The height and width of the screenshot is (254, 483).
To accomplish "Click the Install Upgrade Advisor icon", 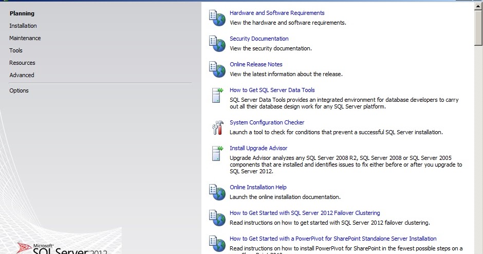I will click(217, 153).
